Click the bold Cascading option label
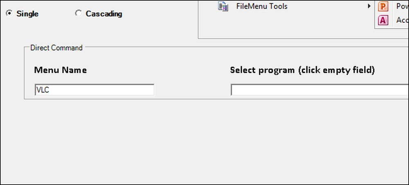 pyautogui.click(x=104, y=14)
